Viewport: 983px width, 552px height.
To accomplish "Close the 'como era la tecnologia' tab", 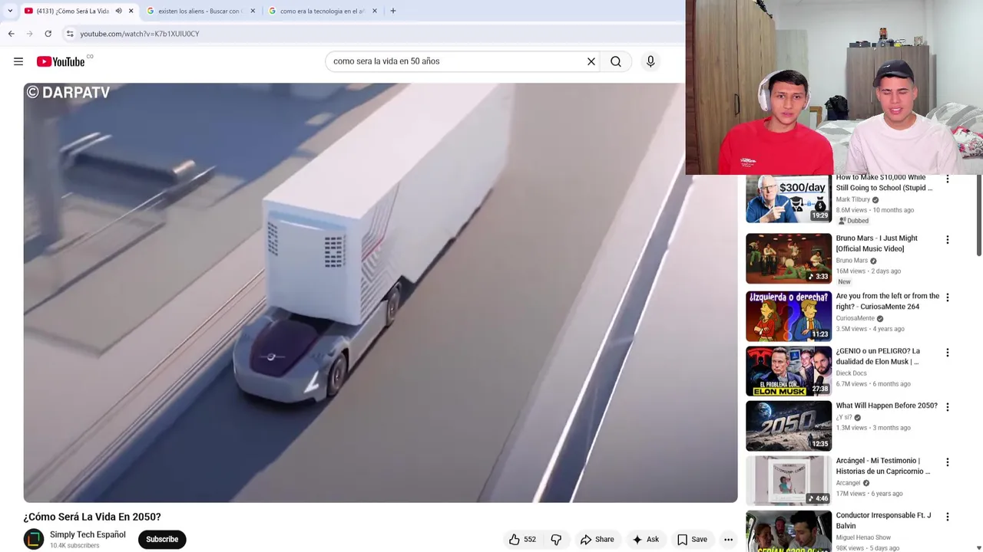I will point(375,11).
